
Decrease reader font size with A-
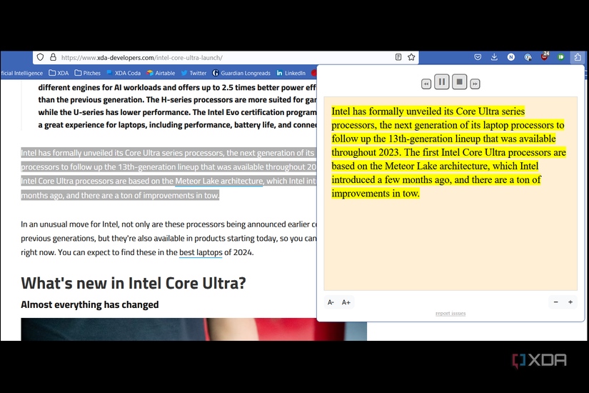pyautogui.click(x=331, y=302)
